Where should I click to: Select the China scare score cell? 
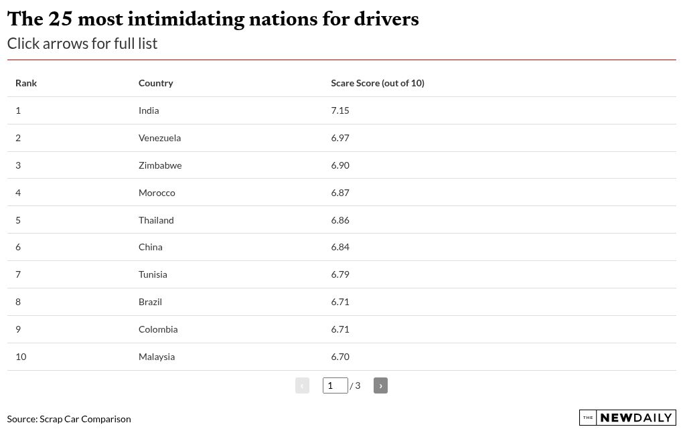click(x=340, y=246)
